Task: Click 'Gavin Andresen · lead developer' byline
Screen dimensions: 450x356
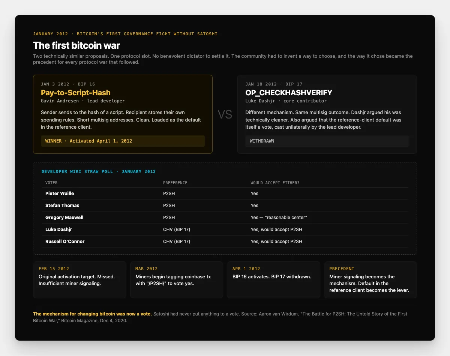Action: coord(83,101)
